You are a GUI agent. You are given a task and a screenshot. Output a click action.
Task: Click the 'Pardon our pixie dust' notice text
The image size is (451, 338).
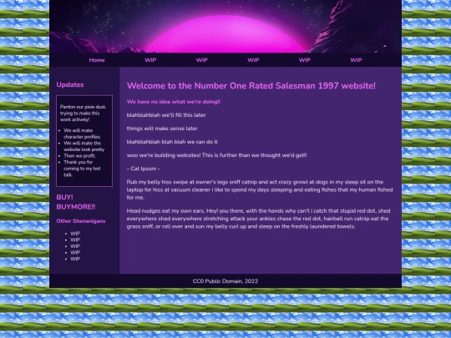tap(84, 113)
